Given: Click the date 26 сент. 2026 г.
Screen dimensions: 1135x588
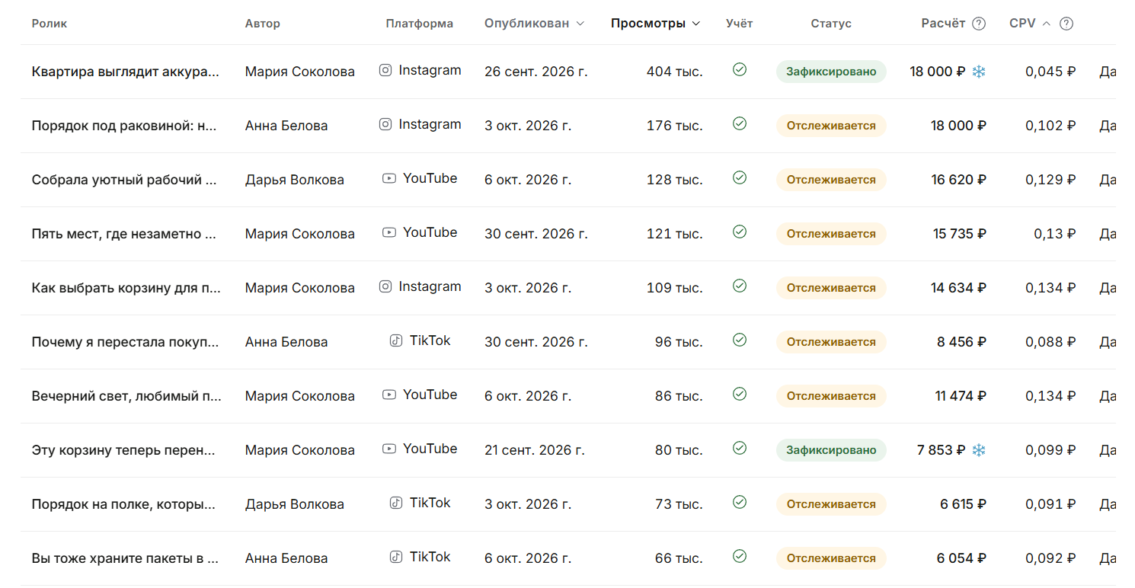Looking at the screenshot, I should coord(536,72).
